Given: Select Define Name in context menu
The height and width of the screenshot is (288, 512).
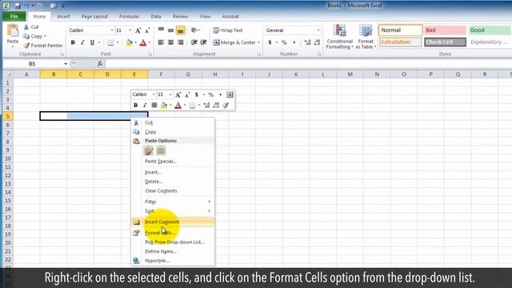Looking at the screenshot, I should coord(173,251).
